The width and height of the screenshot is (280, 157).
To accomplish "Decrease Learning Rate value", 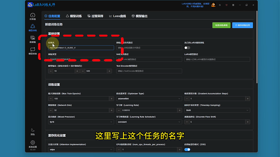I will (x=119, y=110).
